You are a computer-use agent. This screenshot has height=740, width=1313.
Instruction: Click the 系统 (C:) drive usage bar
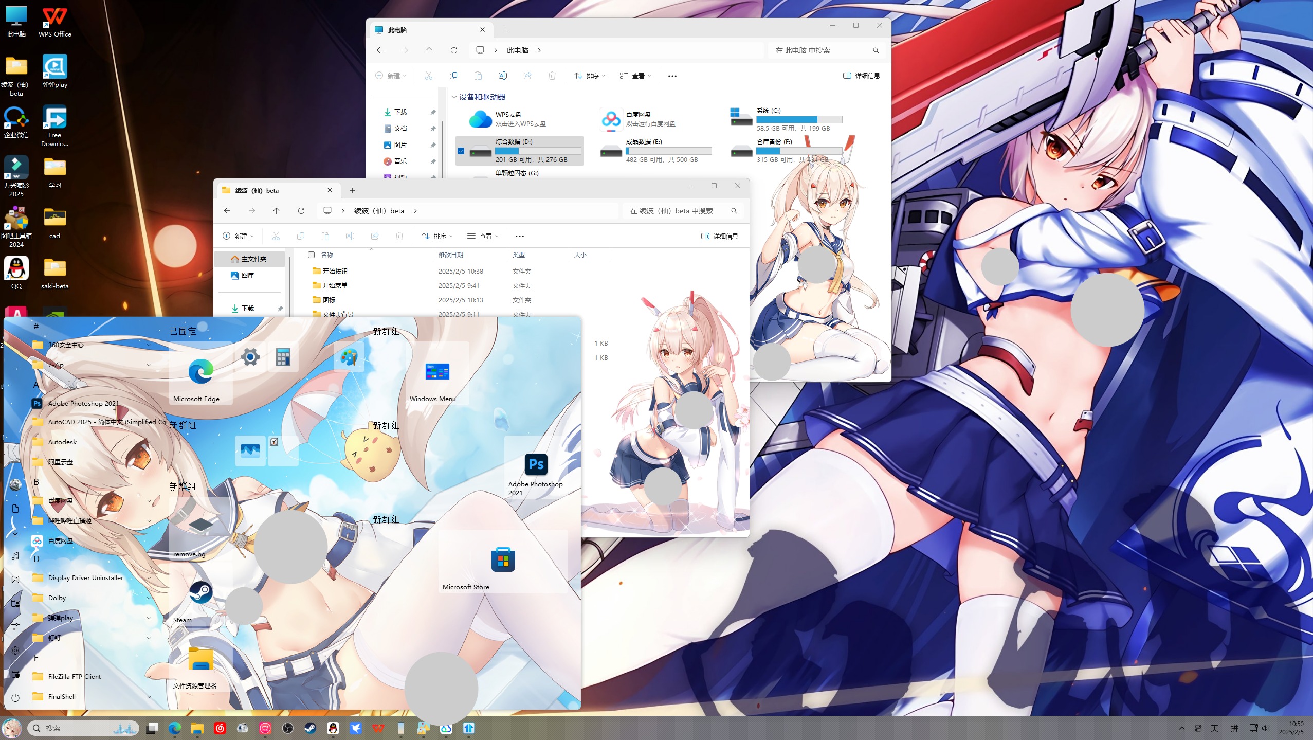(799, 120)
